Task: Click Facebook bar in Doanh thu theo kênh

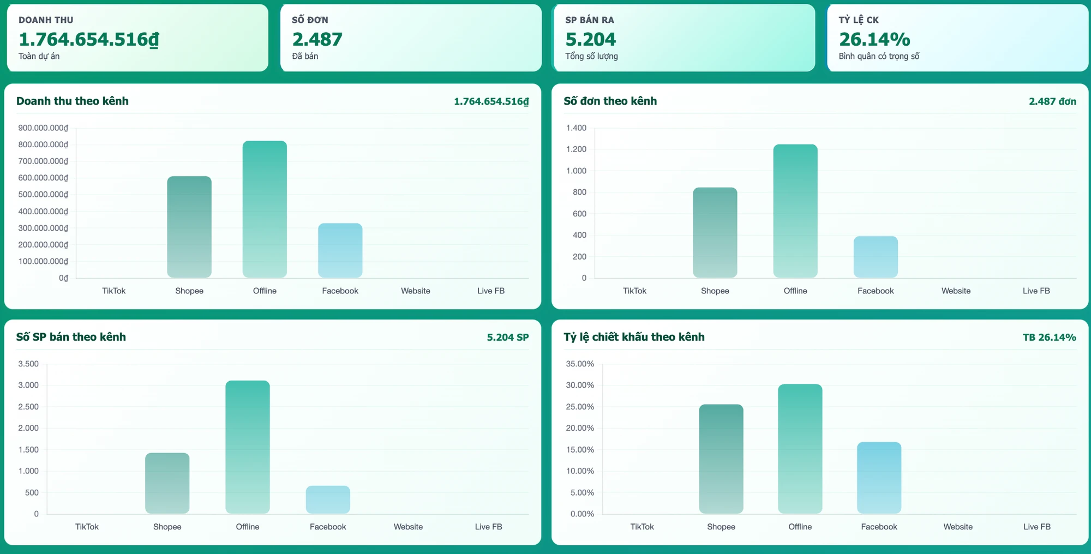Action: coord(340,251)
